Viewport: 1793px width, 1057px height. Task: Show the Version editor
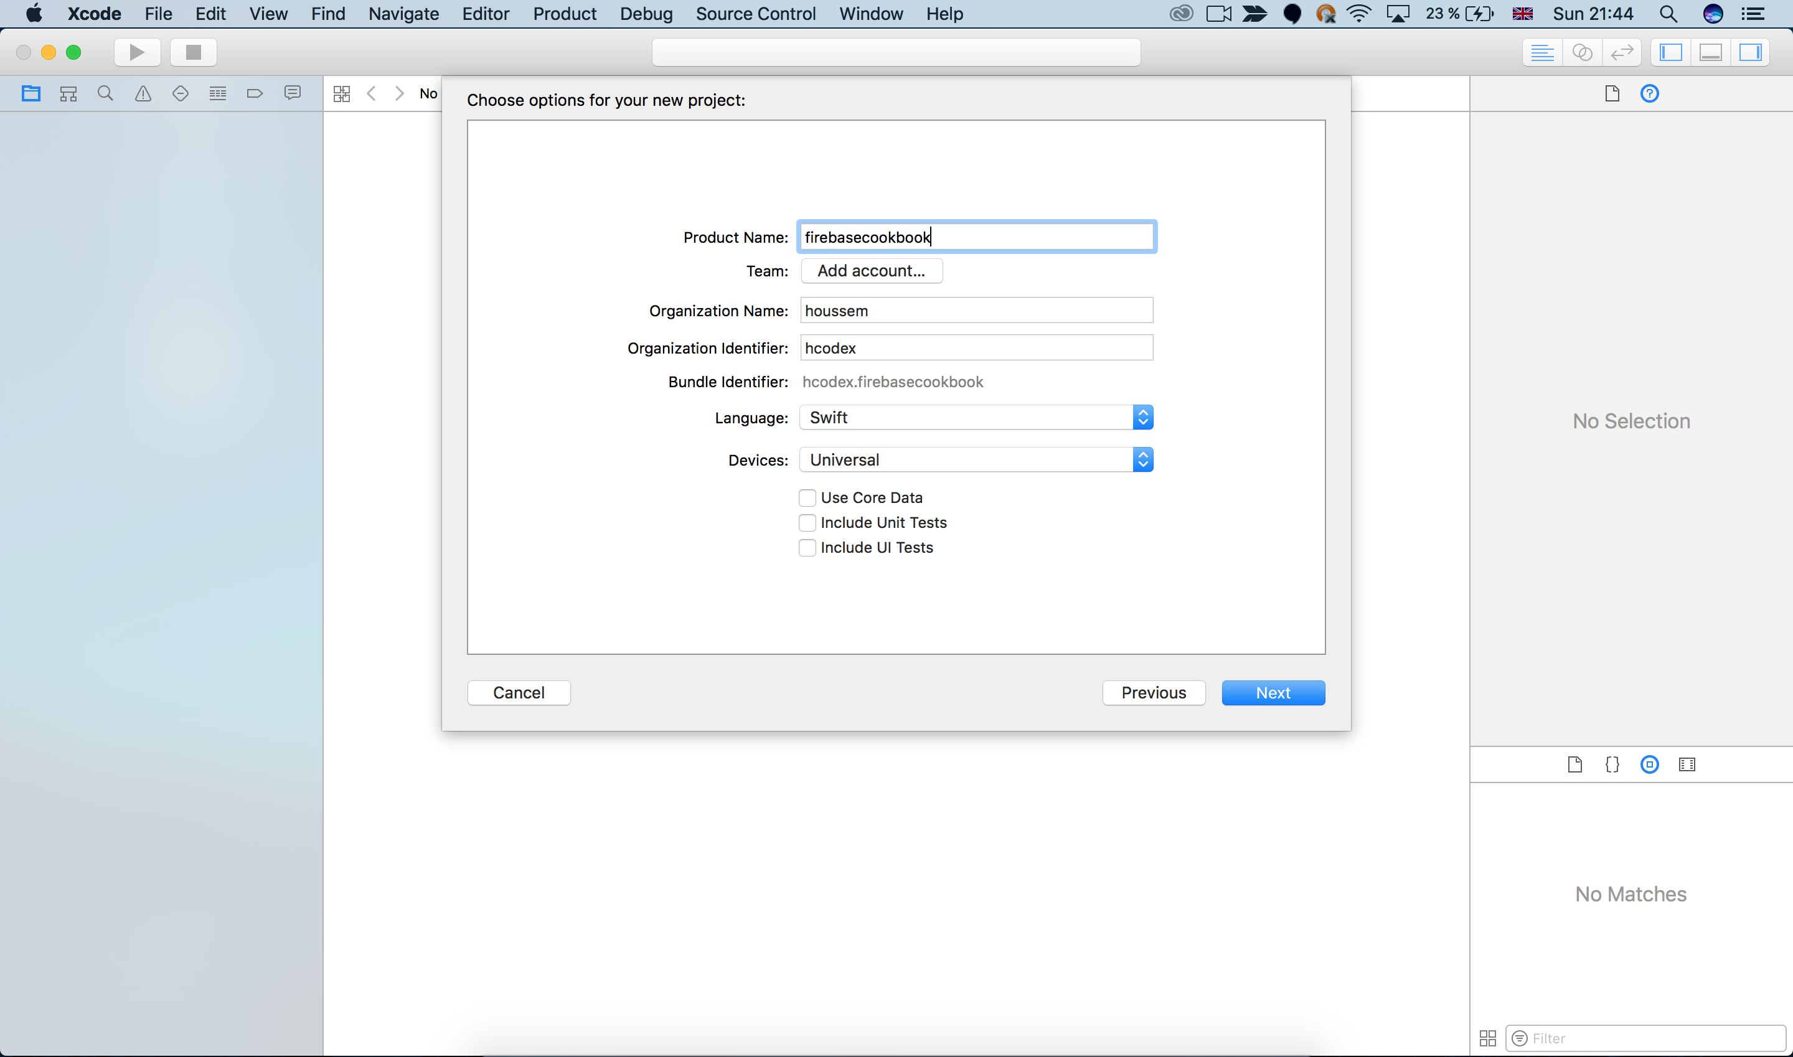[1622, 52]
